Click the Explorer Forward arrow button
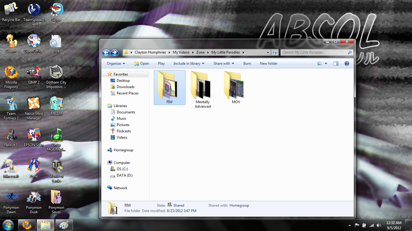The image size is (412, 231). 114,53
